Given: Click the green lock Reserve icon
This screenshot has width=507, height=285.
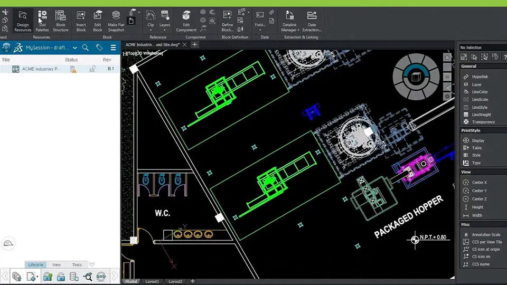Looking at the screenshot, I should click(x=48, y=277).
